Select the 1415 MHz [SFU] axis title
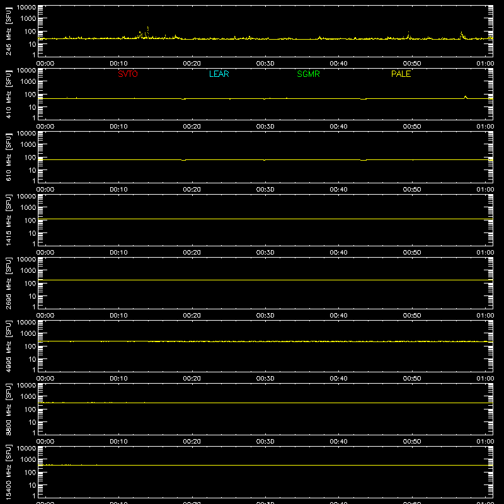The image size is (504, 504). coord(8,220)
